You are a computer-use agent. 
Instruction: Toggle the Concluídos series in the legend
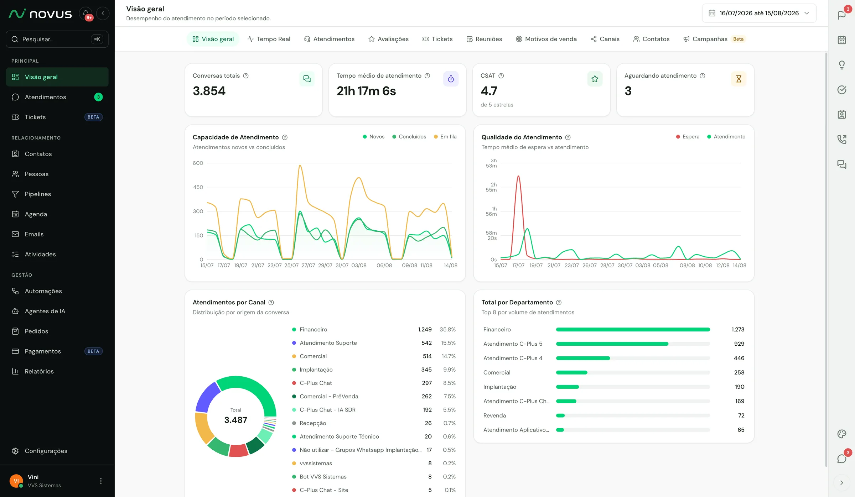coord(409,137)
